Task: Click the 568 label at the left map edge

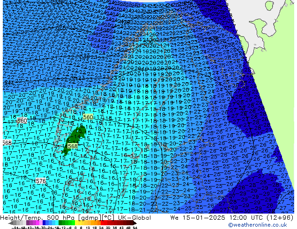Action: (7, 143)
